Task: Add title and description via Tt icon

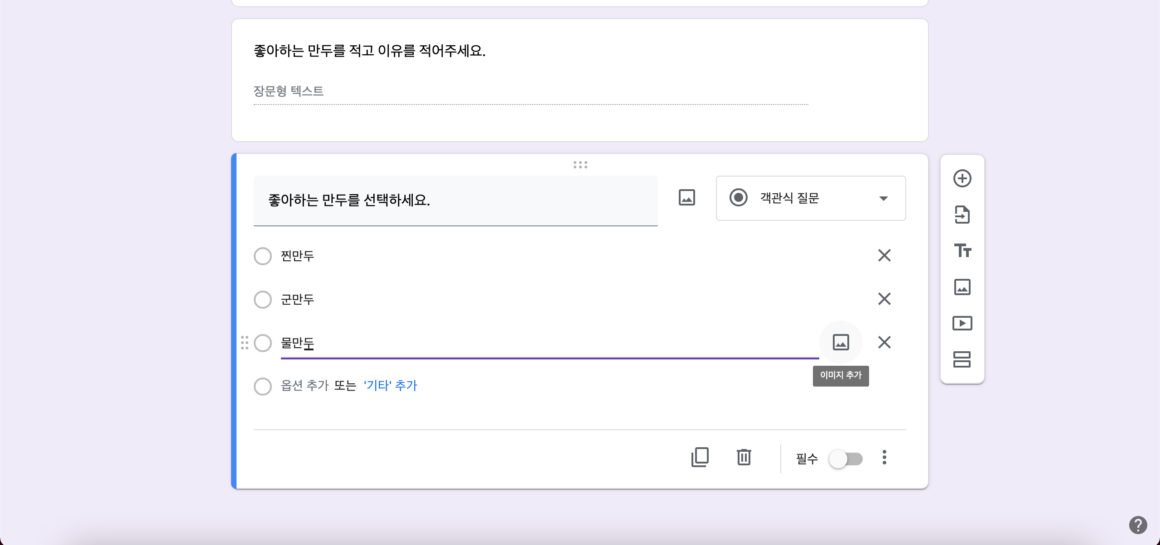Action: [962, 250]
